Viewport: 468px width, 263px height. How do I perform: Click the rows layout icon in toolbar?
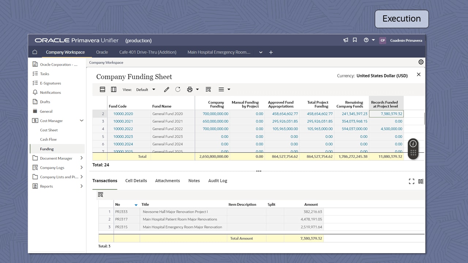[103, 89]
